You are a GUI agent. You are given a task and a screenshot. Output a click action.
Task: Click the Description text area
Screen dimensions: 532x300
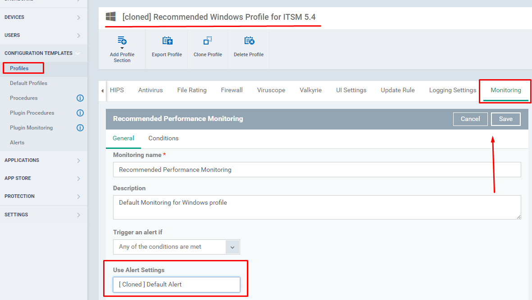pos(317,207)
